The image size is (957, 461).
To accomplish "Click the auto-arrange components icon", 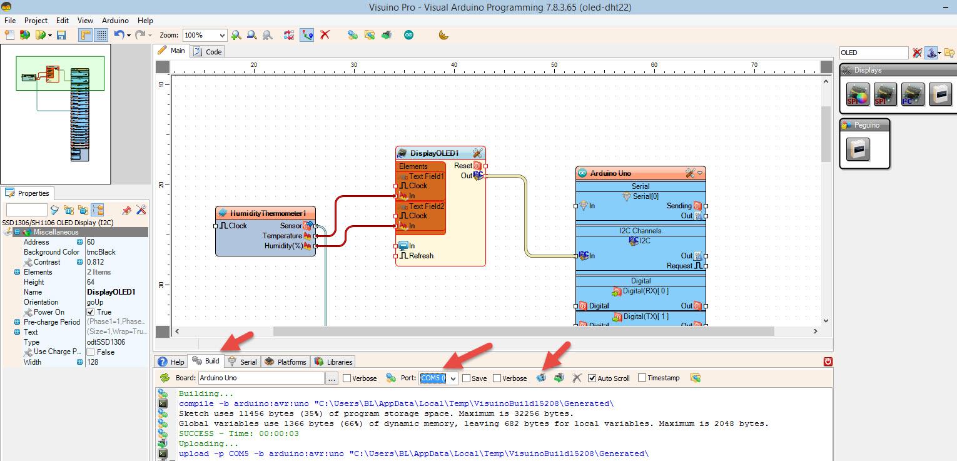I will 289,35.
